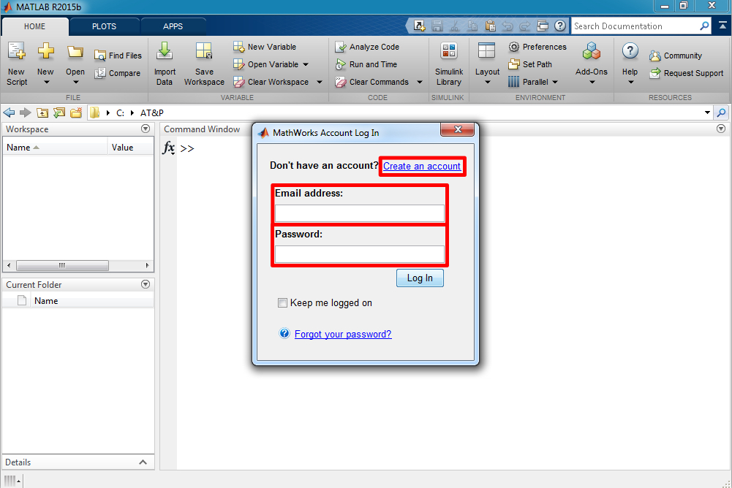Click the Search Documentation box
This screenshot has height=488, width=732.
[635, 26]
